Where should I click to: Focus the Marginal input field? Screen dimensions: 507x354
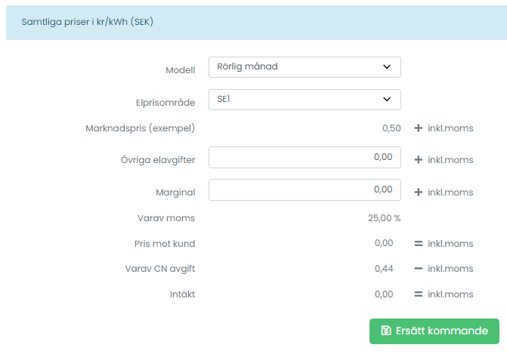(305, 189)
